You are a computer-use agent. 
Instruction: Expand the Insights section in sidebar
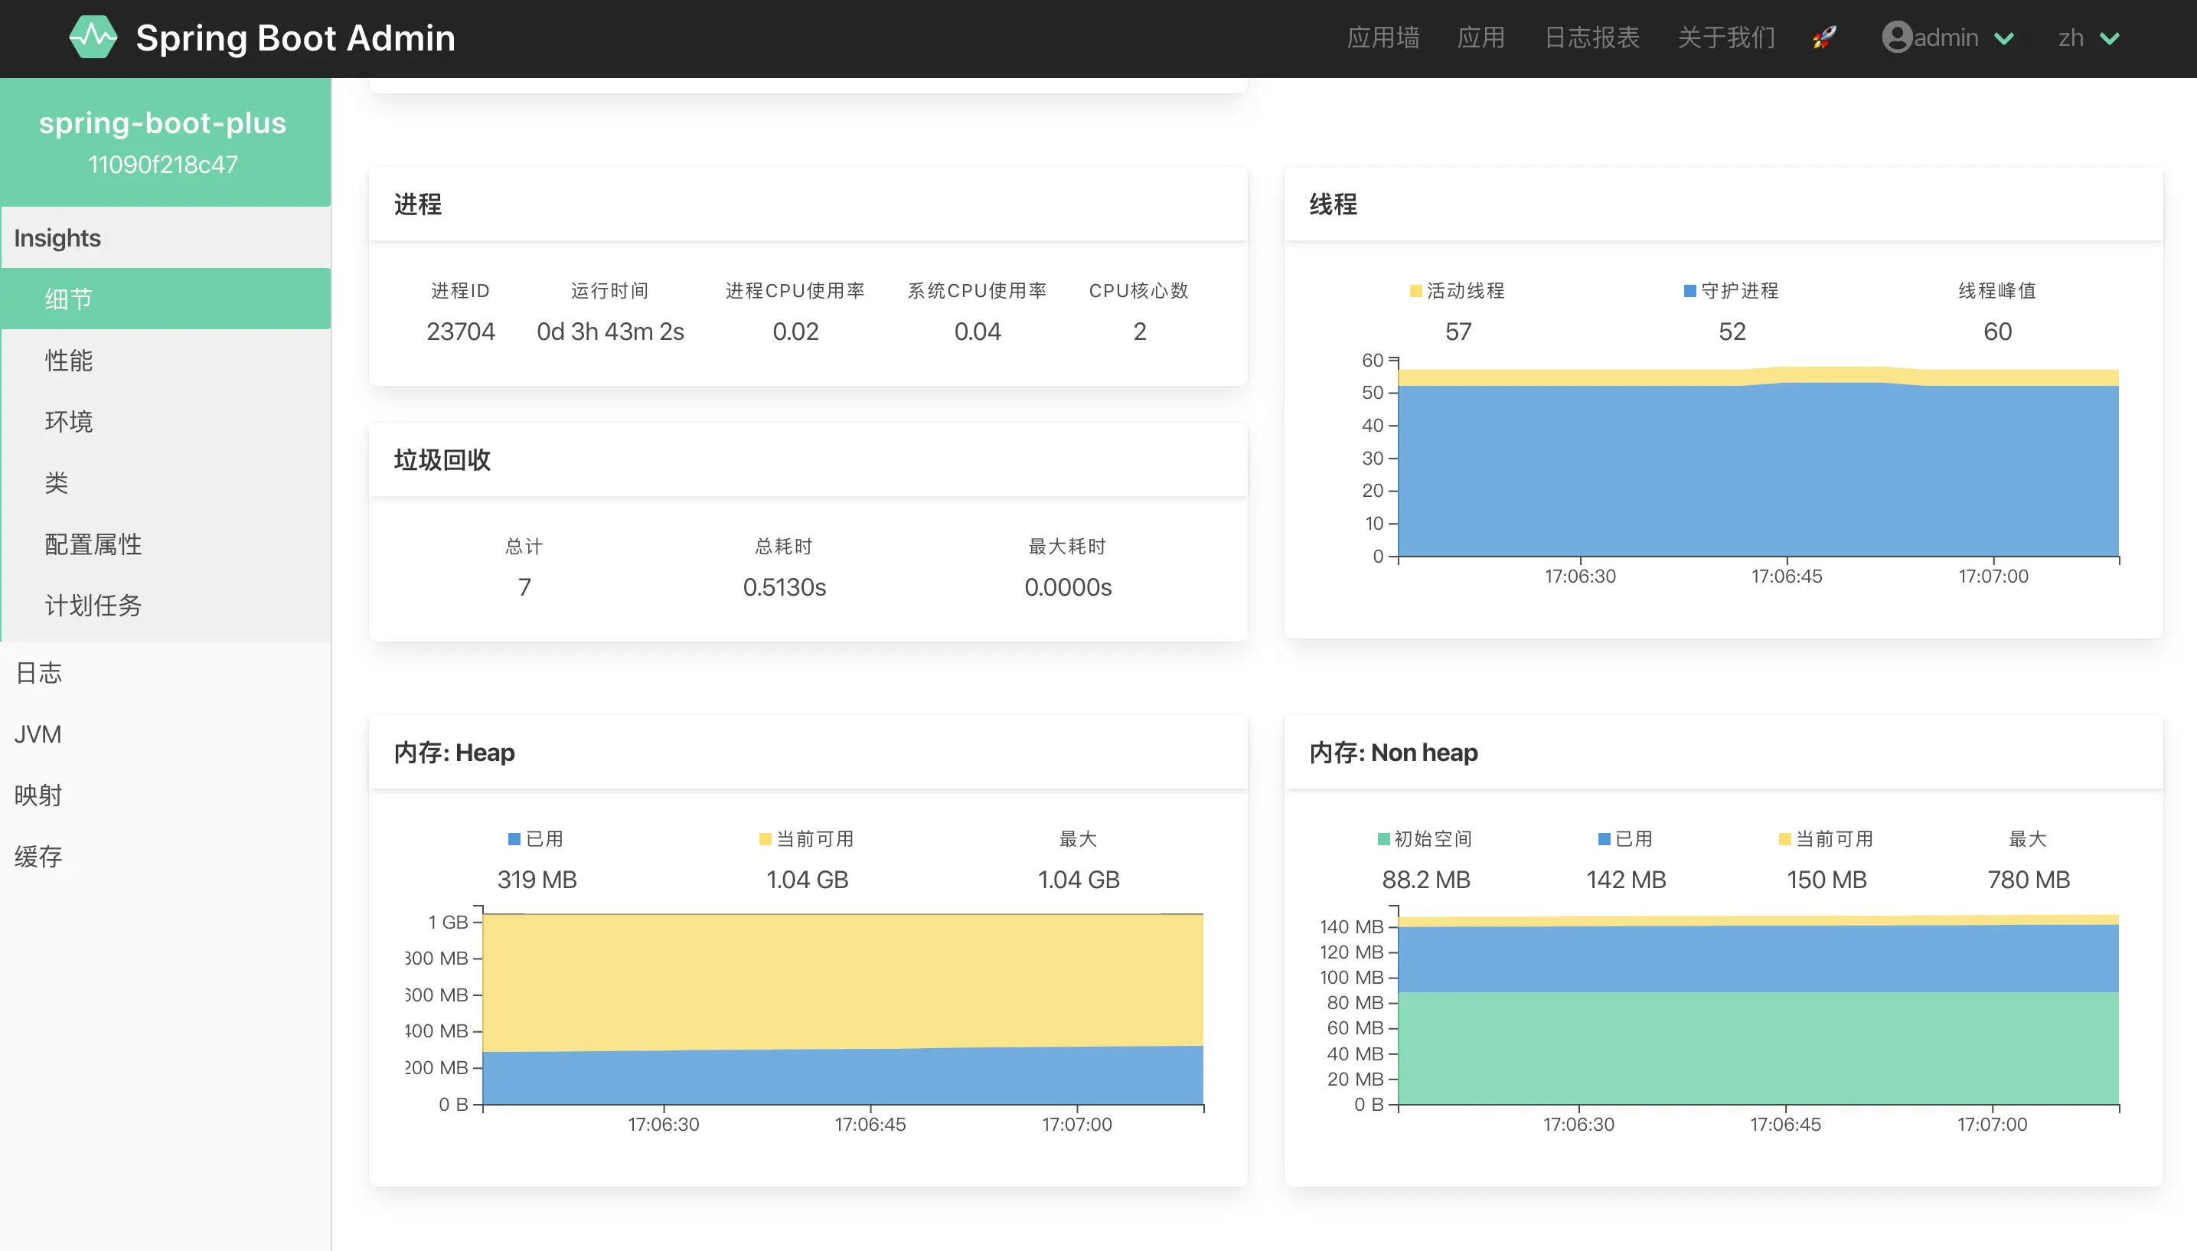pyautogui.click(x=57, y=238)
